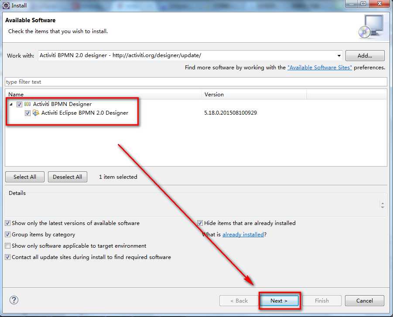The image size is (393, 317).
Task: Enable Show only software applicable to target environment
Action: tap(8, 245)
